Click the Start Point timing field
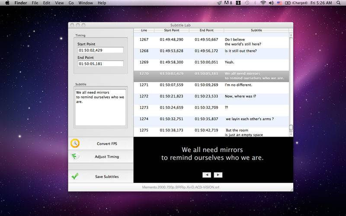 (100, 50)
